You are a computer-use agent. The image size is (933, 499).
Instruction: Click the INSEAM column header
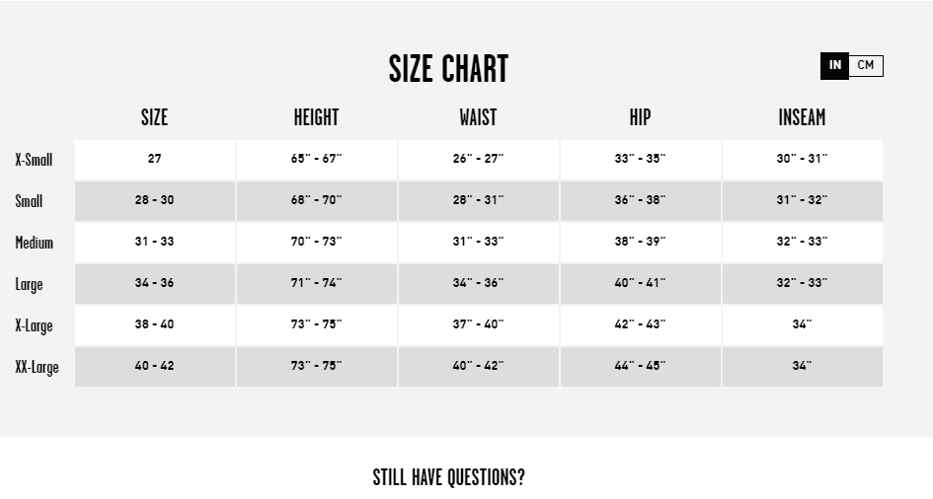tap(802, 117)
